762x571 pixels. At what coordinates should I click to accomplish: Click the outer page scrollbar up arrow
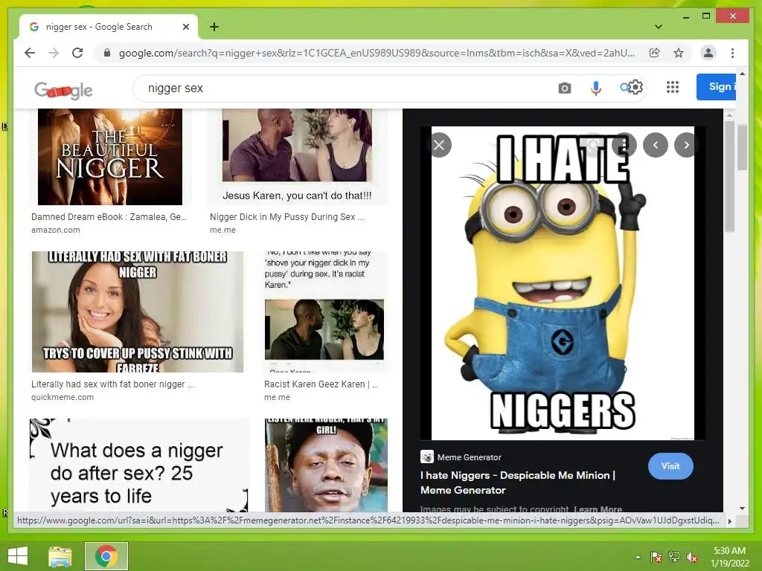(742, 74)
